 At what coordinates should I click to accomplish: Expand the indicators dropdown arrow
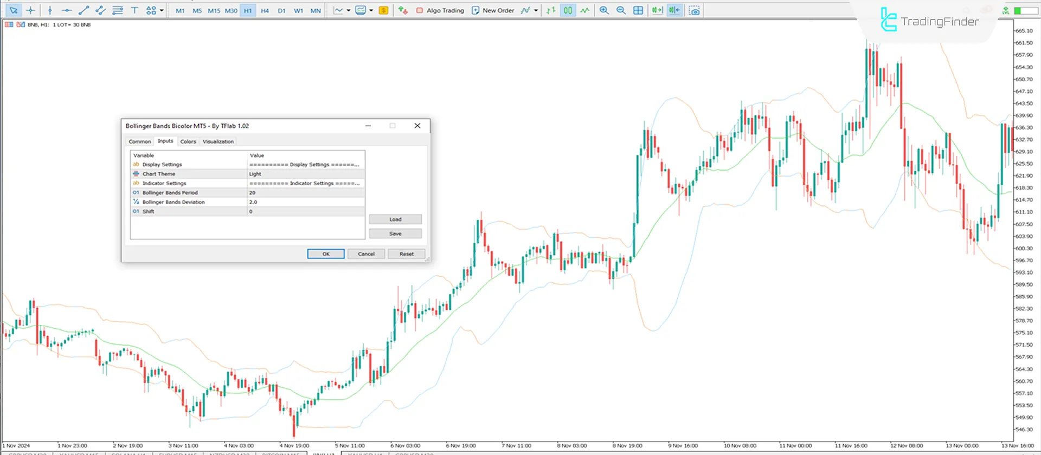[536, 10]
